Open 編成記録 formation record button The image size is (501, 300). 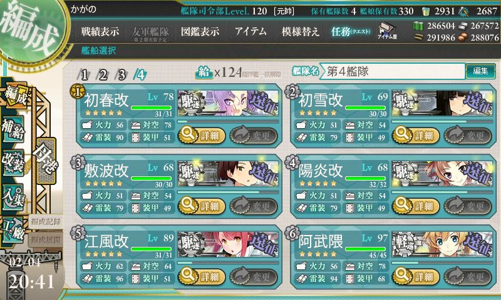tap(45, 222)
